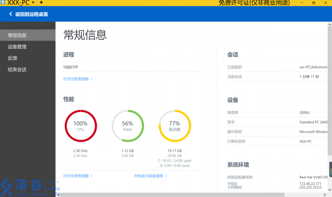Image resolution: width=332 pixels, height=197 pixels.
Task: Click the horizontal scrollbar right arrow
Action: 325,195
